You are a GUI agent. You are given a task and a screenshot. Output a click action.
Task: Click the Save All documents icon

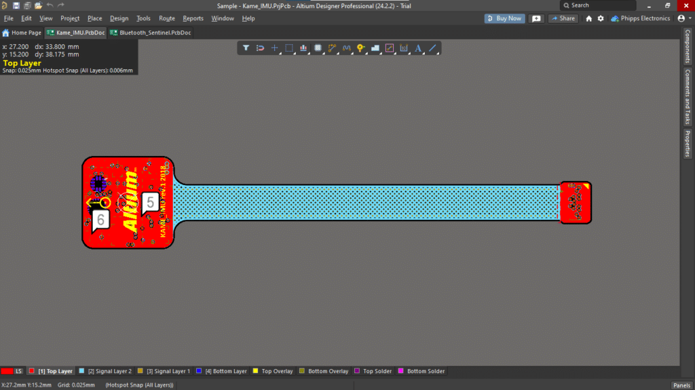point(27,5)
